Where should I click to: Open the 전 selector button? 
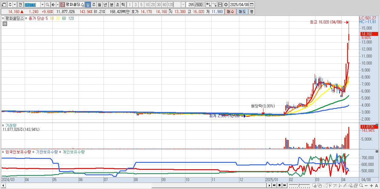pos(20,5)
